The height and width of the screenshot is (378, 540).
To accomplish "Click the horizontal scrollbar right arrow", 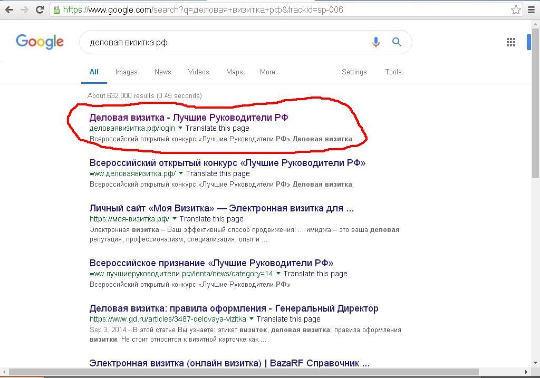I will pyautogui.click(x=526, y=372).
